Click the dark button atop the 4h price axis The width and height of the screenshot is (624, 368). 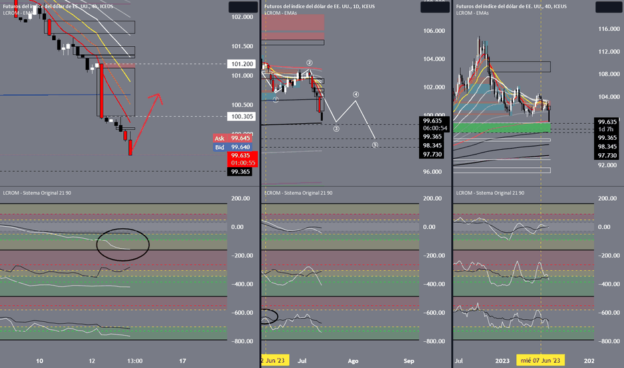pyautogui.click(x=243, y=7)
